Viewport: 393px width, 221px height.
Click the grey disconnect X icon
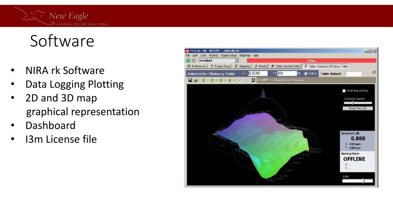pyautogui.click(x=194, y=60)
